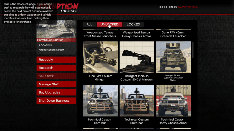
Task: Click Shut Down Business
Action: [x=56, y=101]
